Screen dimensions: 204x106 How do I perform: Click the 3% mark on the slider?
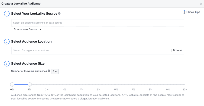tap(64, 84)
